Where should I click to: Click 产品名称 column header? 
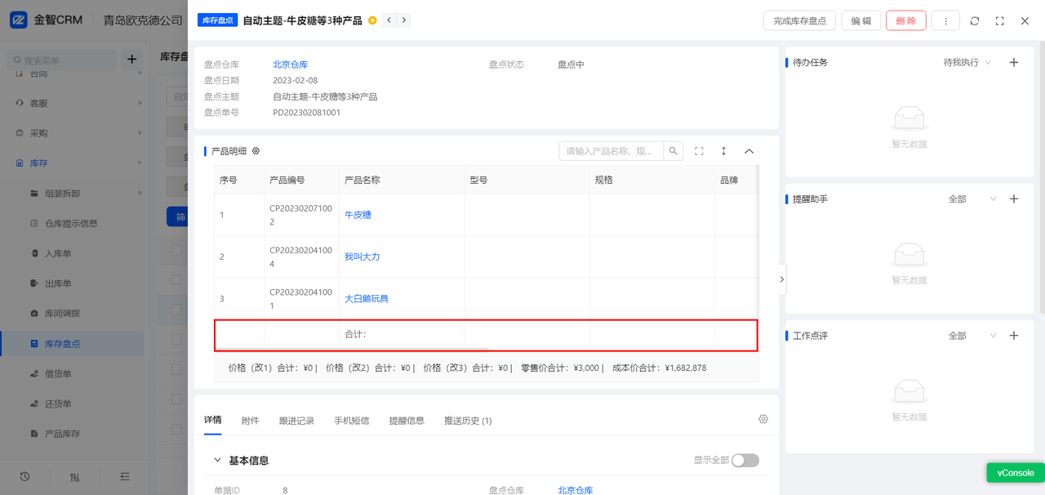click(402, 180)
